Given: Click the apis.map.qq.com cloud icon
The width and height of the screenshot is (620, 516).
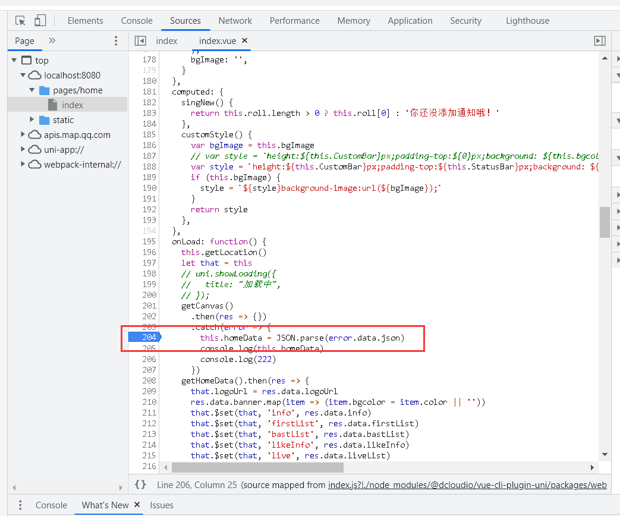Looking at the screenshot, I should coord(35,135).
